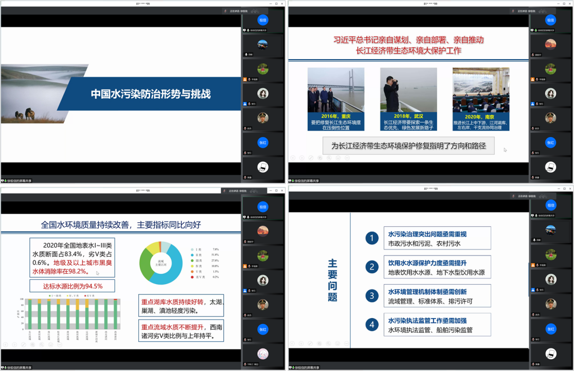Click the 2018年 武汉 photo on the top-right slide
The width and height of the screenshot is (574, 371).
[x=408, y=90]
